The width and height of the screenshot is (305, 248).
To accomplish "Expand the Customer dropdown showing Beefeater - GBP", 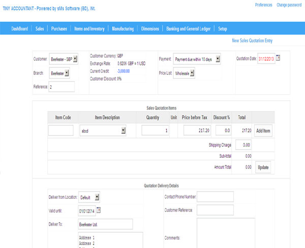I will click(x=64, y=59).
